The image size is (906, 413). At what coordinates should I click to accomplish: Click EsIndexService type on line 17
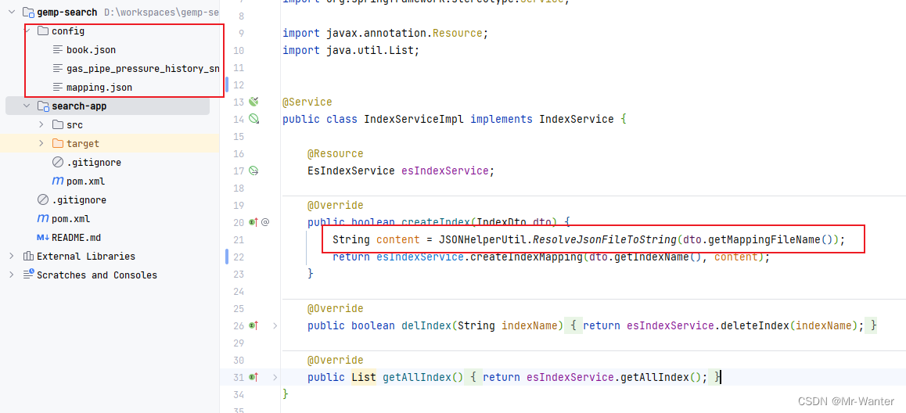(x=351, y=171)
